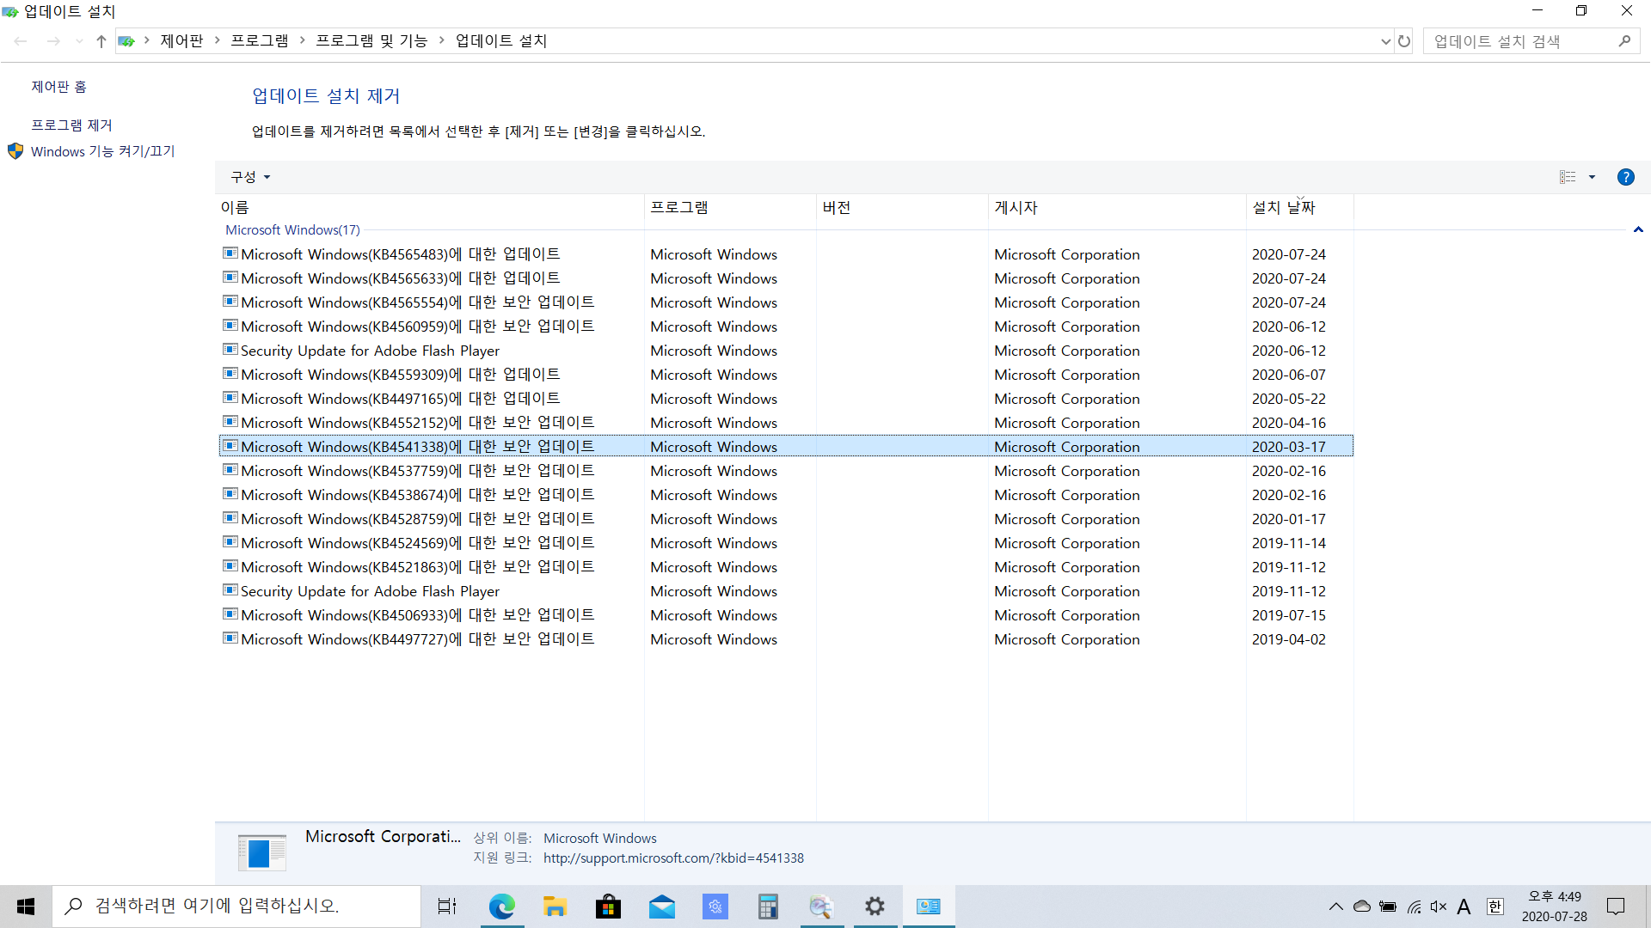Open Microsoft Store from taskbar
The image size is (1651, 928).
608,907
